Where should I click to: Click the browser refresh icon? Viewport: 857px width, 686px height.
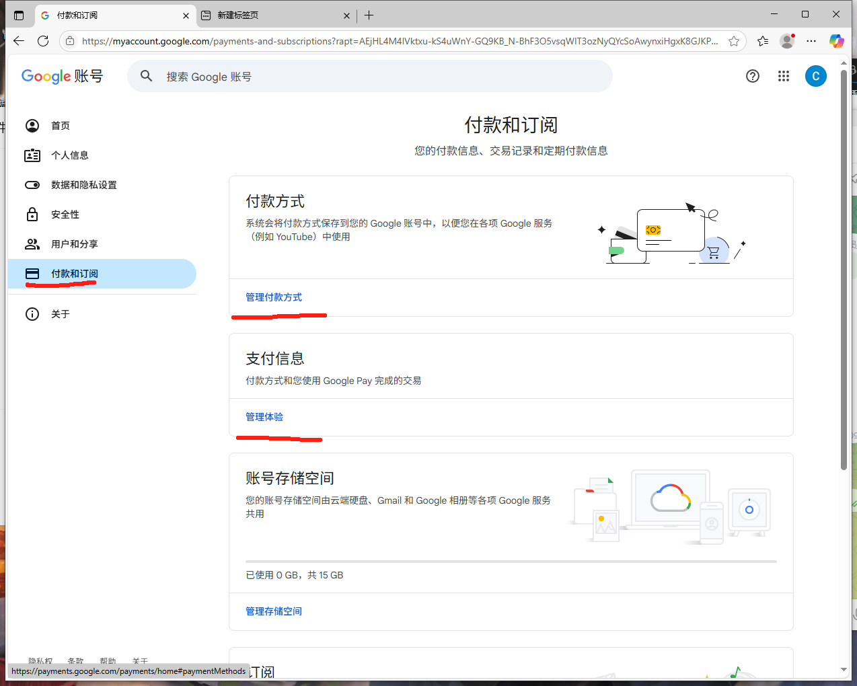tap(43, 41)
